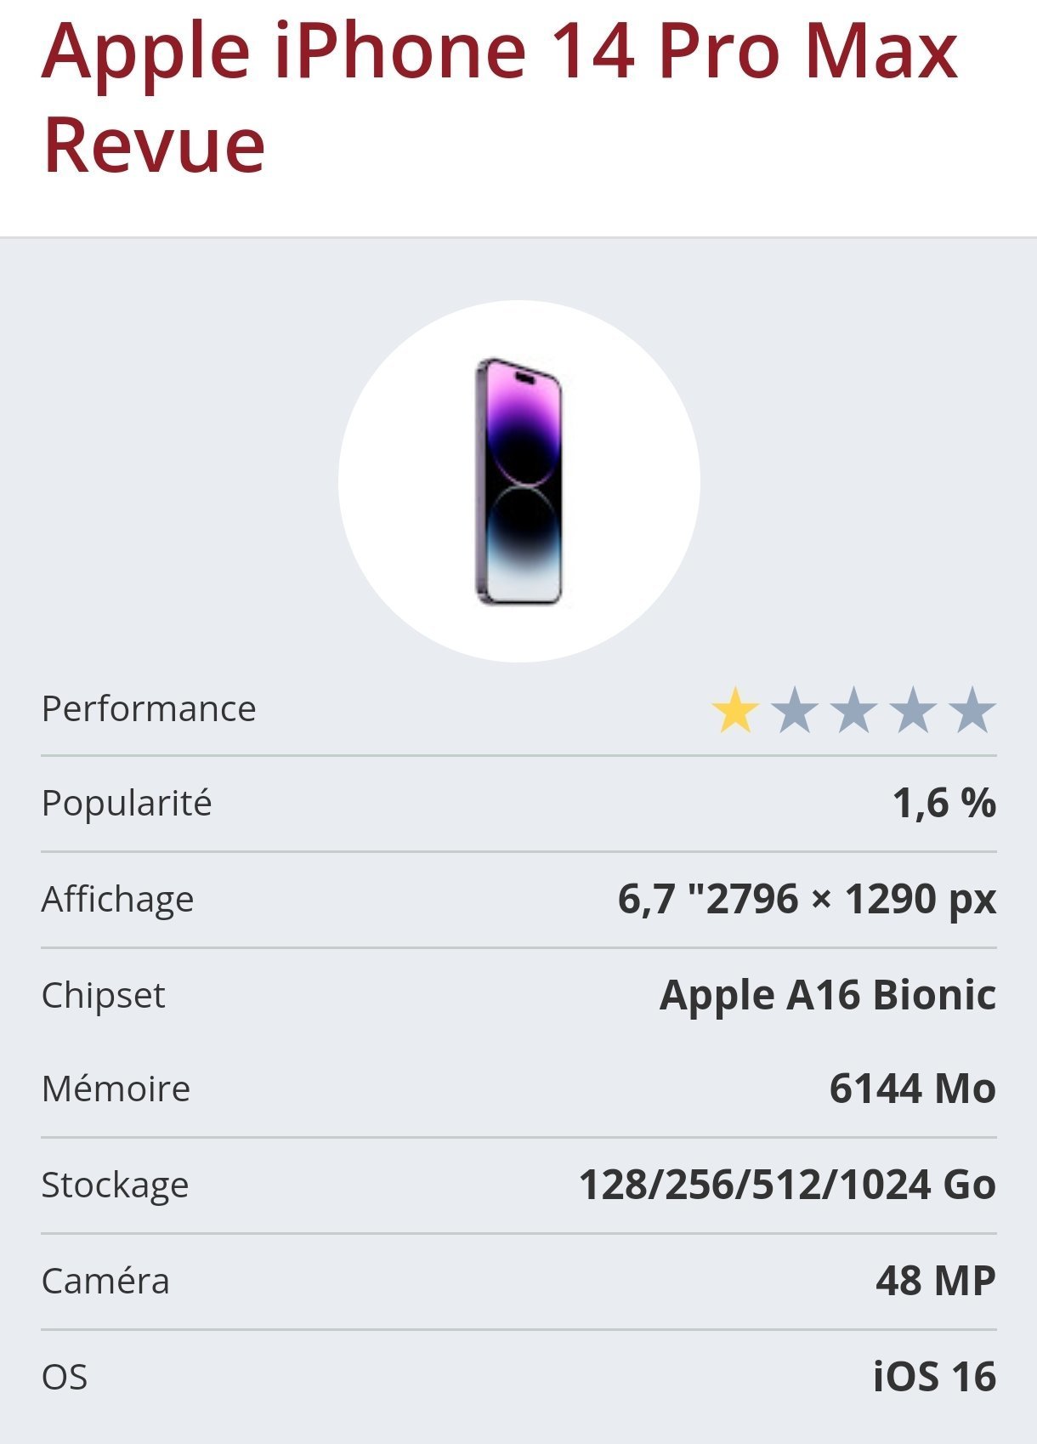Click the 128/256/512/1024 Go storage value
Viewport: 1037px width, 1444px height.
[x=787, y=1185]
